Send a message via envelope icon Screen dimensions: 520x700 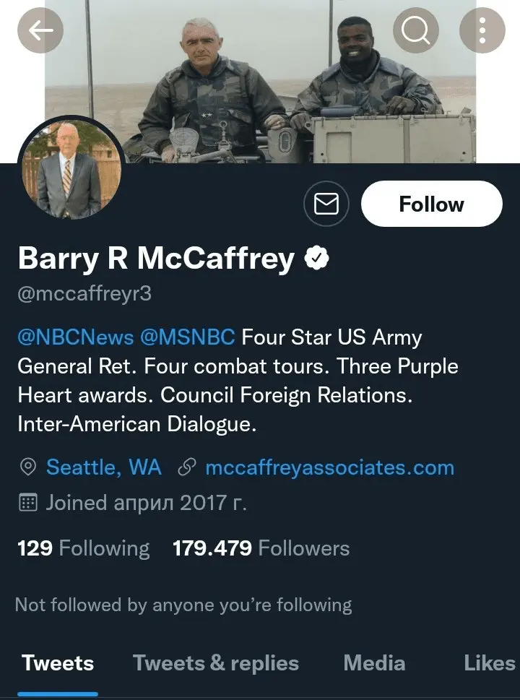click(x=326, y=204)
